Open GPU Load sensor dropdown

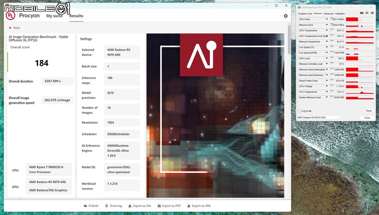click(x=327, y=58)
